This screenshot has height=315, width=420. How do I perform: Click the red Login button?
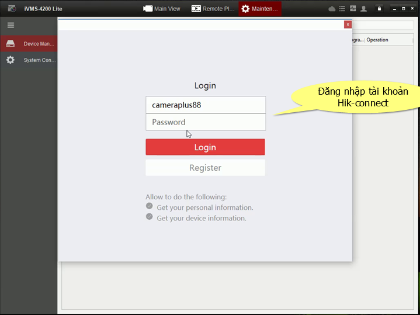[206, 147]
